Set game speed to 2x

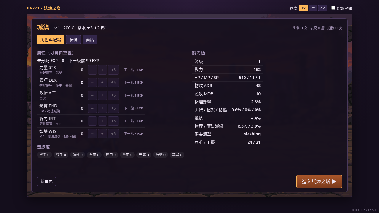pos(313,8)
